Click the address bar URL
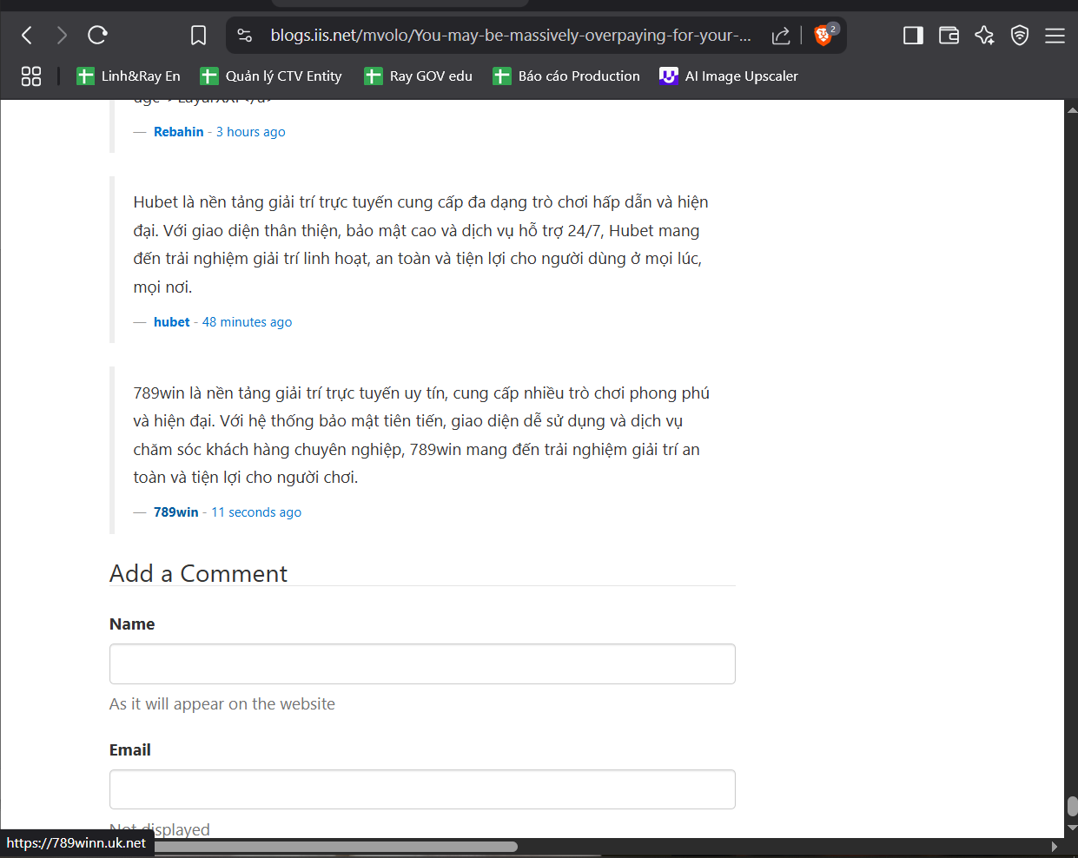The width and height of the screenshot is (1078, 858). 511,36
